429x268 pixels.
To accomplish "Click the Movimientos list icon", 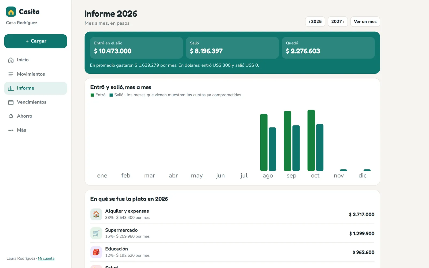I will pyautogui.click(x=11, y=74).
